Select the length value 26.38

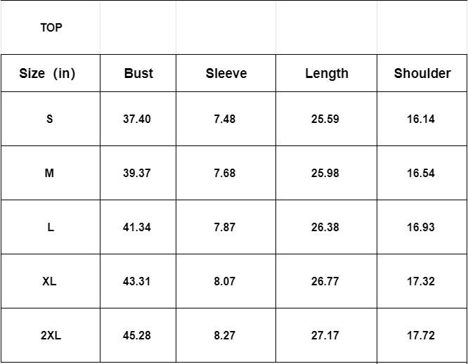(x=325, y=227)
